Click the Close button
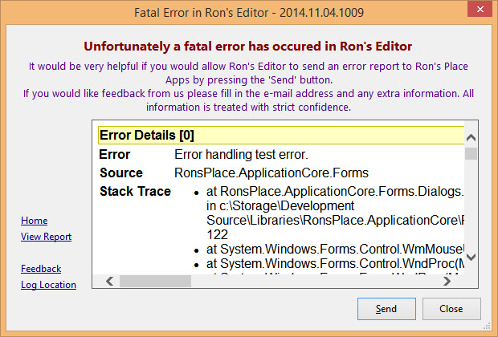498x337 pixels. (451, 308)
